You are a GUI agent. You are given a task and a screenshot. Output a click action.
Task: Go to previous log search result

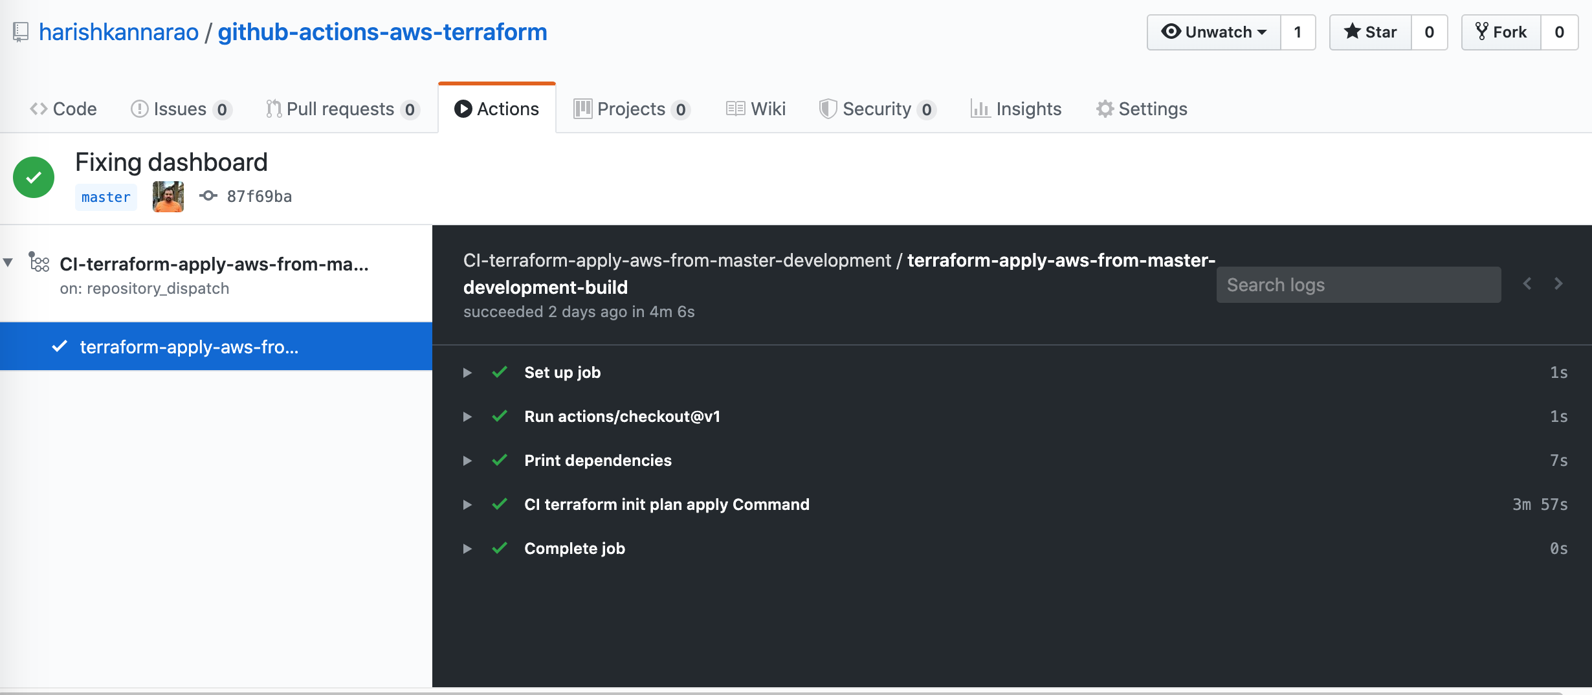click(1527, 283)
